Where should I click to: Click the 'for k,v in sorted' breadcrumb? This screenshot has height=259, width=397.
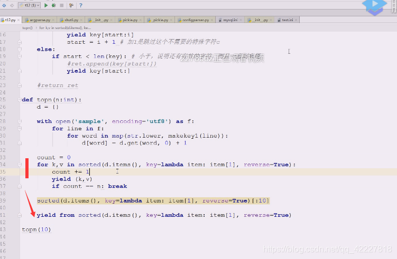pos(65,28)
